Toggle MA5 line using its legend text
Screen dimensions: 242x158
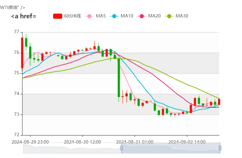point(101,16)
